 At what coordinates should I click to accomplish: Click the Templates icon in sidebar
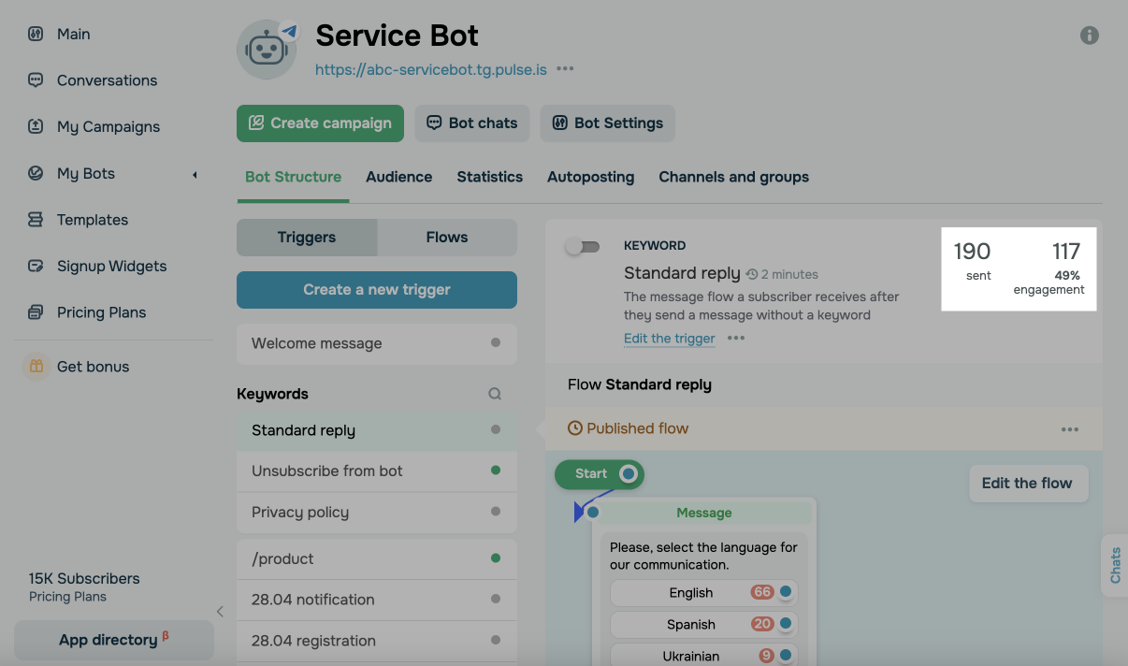click(36, 220)
